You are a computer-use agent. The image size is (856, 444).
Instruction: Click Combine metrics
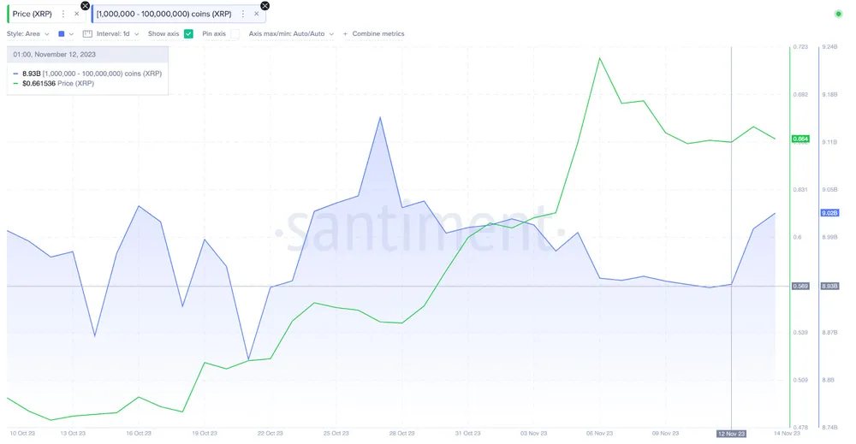378,34
